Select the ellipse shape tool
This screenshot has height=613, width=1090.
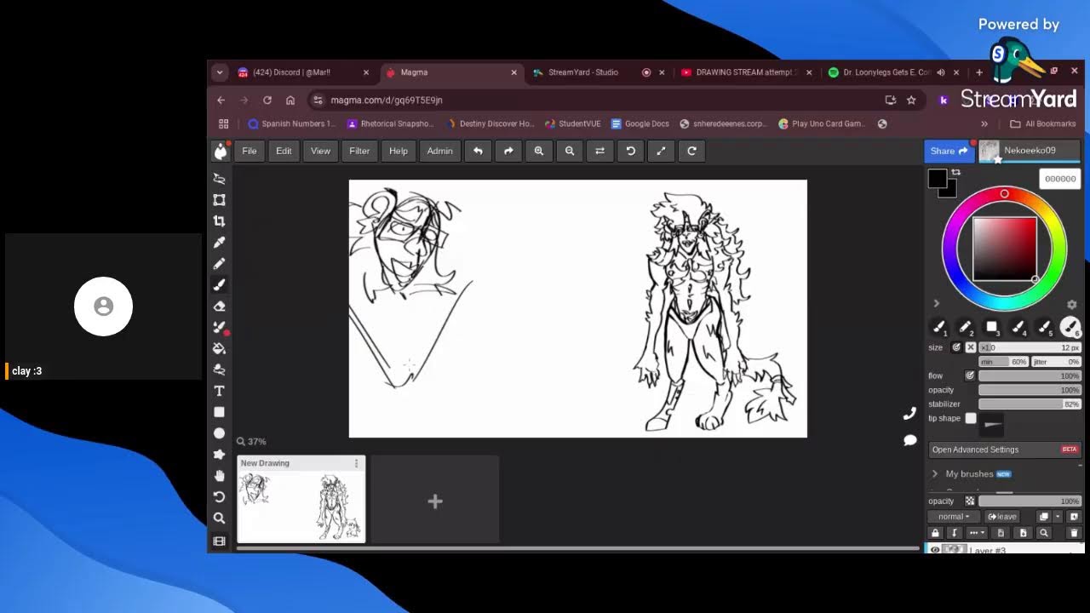click(x=219, y=433)
